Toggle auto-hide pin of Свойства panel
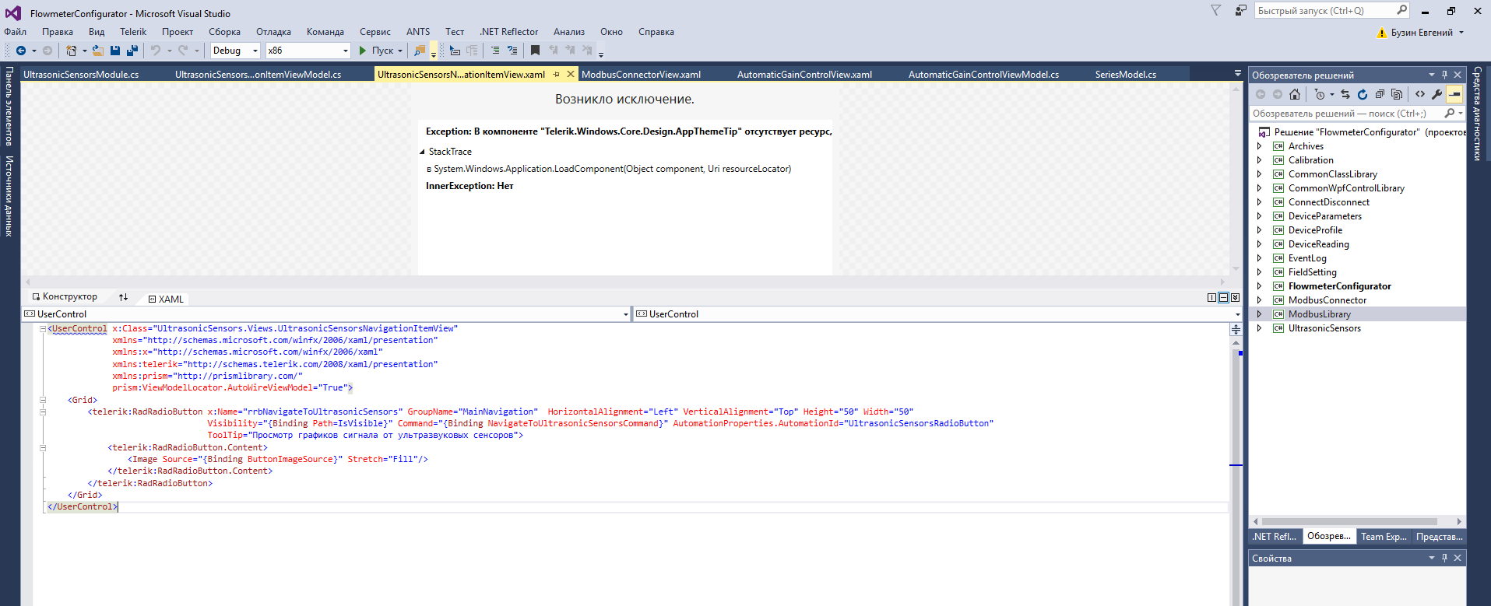 click(1444, 558)
